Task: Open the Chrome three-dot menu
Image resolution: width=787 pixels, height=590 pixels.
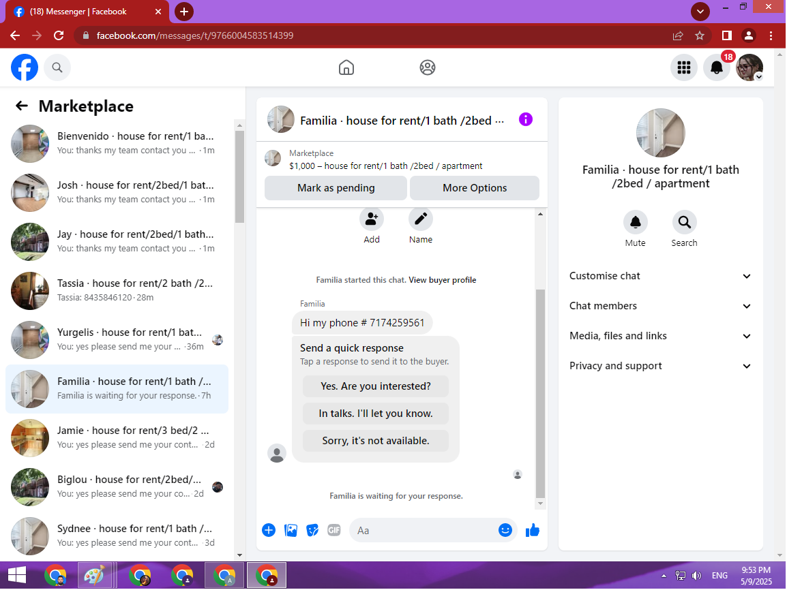Action: click(x=771, y=35)
